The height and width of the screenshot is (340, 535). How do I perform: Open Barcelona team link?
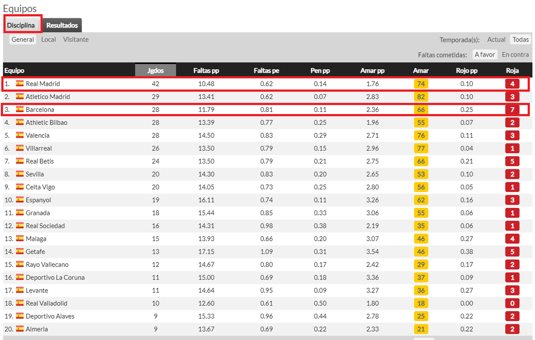click(x=40, y=110)
